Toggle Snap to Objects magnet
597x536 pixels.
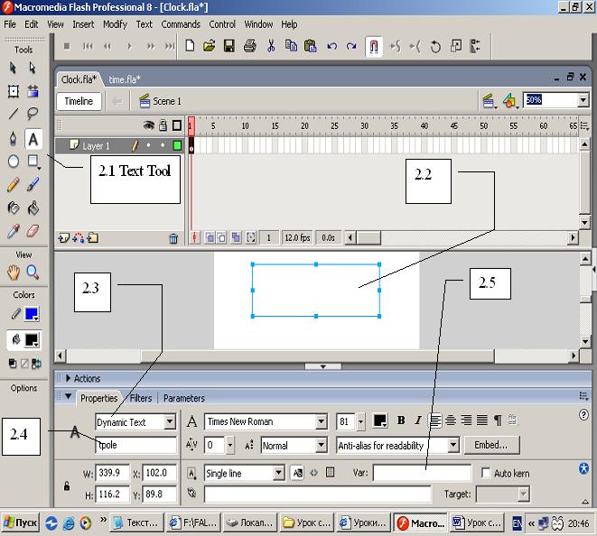point(374,47)
